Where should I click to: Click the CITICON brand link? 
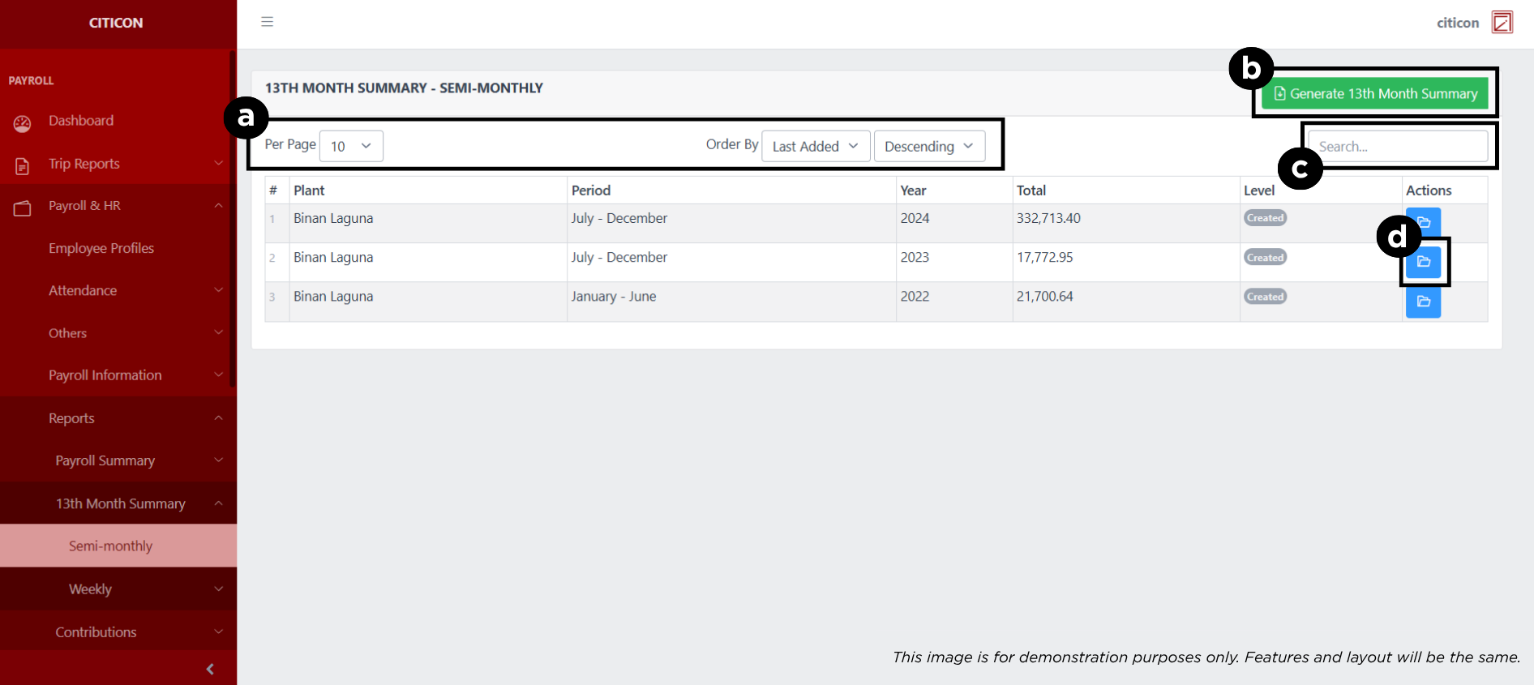(x=116, y=23)
